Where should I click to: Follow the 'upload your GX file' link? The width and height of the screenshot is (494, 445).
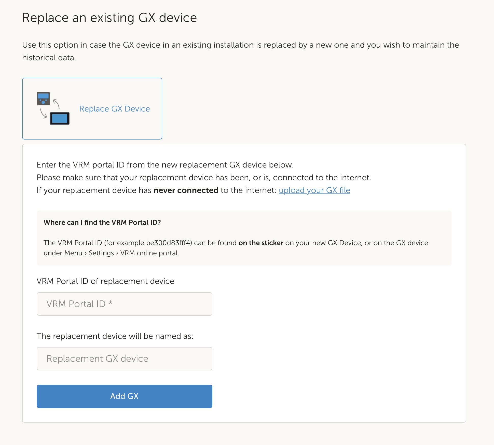click(314, 190)
